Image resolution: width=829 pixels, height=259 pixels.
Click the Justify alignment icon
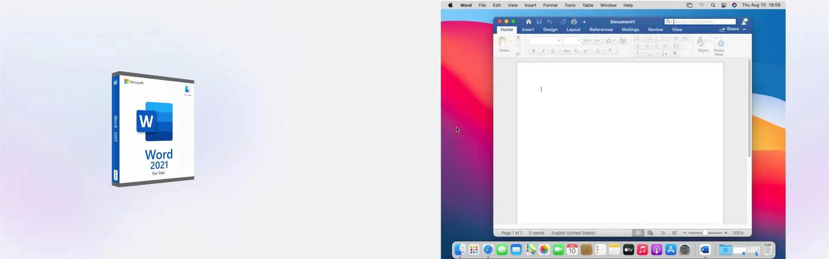[x=665, y=46]
